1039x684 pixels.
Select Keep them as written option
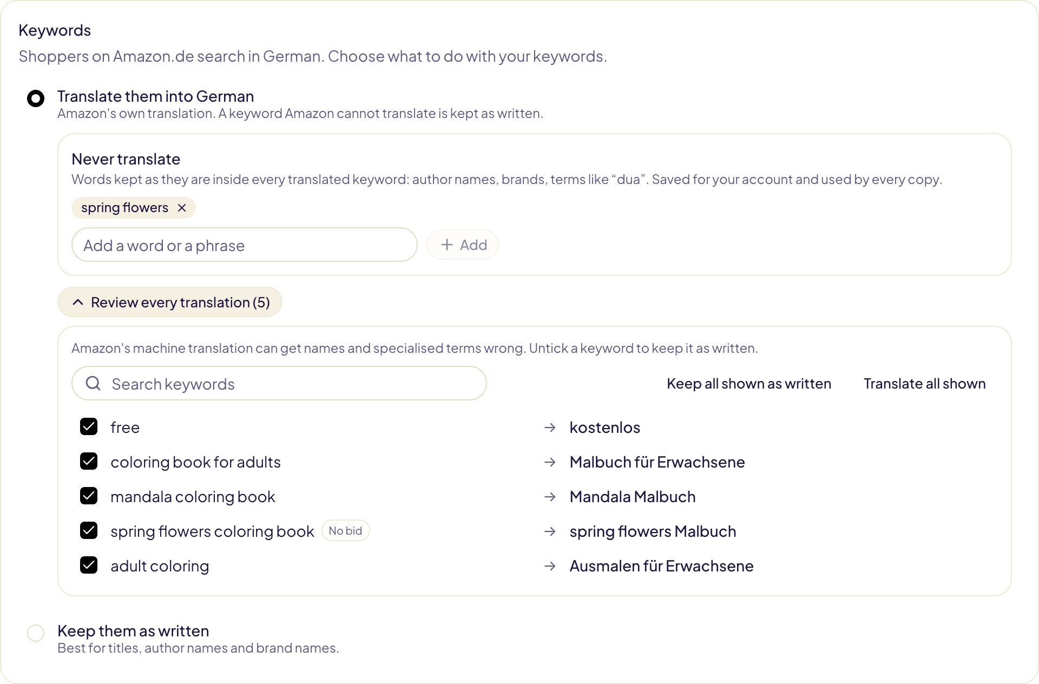tap(36, 633)
